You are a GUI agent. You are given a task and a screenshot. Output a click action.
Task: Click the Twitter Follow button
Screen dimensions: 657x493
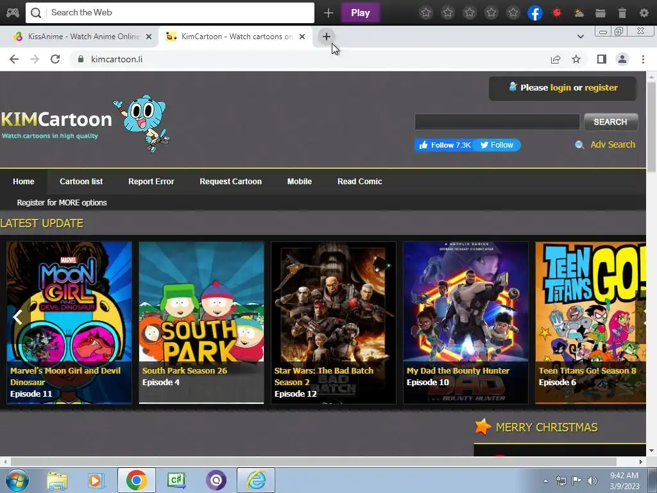click(x=497, y=145)
